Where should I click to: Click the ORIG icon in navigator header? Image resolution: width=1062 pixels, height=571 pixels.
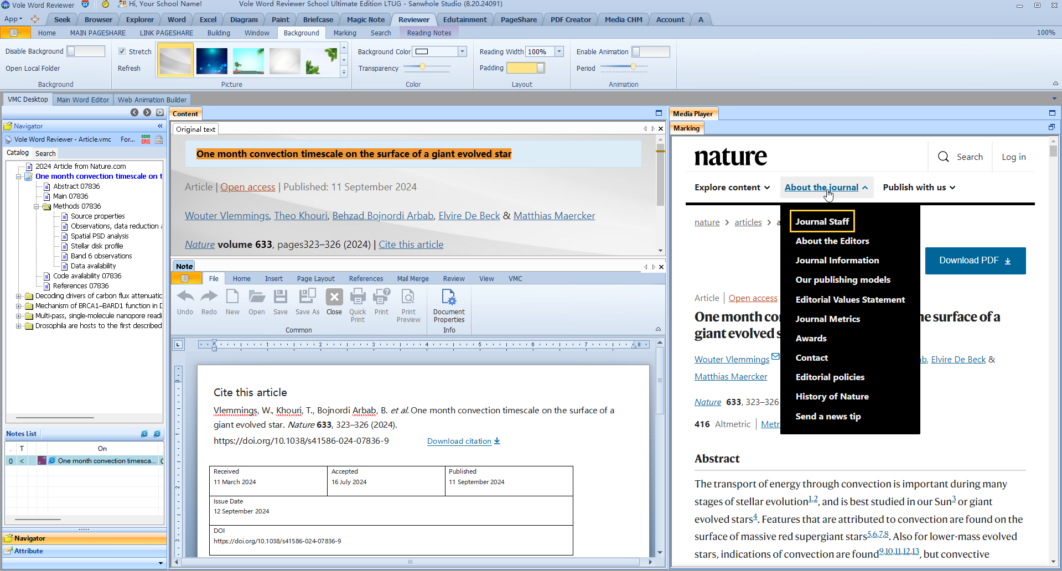pos(146,139)
